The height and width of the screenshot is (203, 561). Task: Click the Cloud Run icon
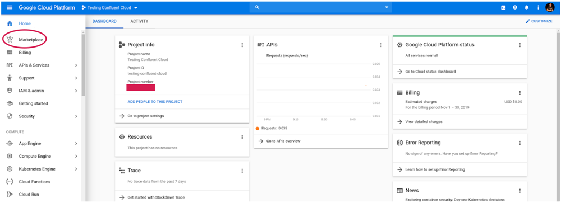pyautogui.click(x=10, y=195)
